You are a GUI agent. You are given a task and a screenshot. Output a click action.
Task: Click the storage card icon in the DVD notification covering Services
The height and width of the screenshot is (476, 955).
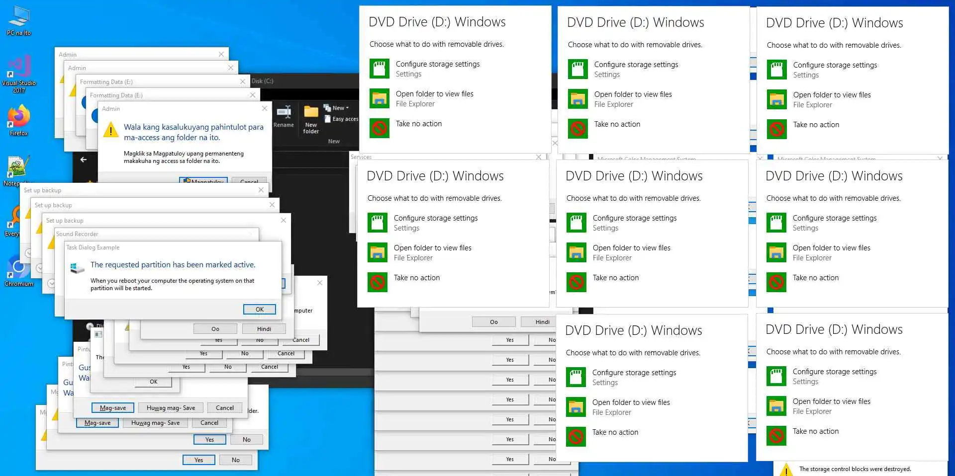tap(378, 223)
